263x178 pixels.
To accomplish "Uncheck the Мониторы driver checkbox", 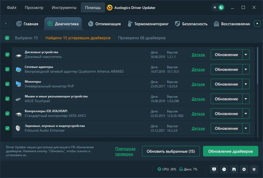I will tap(7, 84).
